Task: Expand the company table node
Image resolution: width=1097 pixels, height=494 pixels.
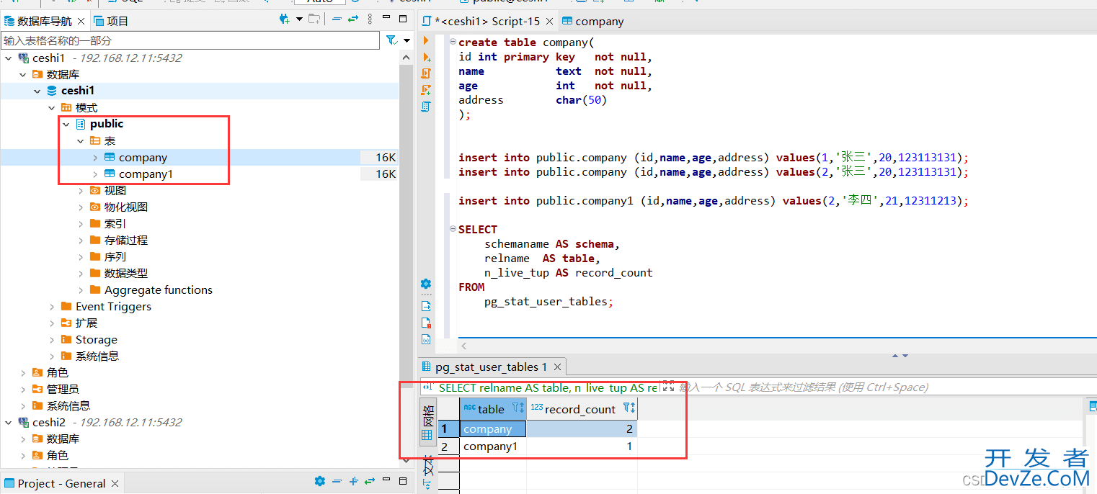Action: tap(95, 158)
